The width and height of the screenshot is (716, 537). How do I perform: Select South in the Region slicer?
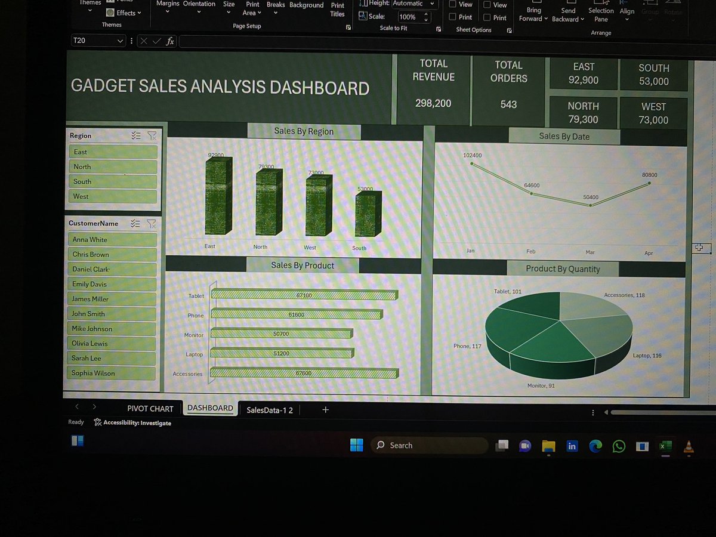coord(112,181)
